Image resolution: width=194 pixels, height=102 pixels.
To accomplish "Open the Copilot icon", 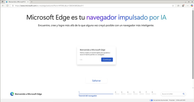I will 192,6.
